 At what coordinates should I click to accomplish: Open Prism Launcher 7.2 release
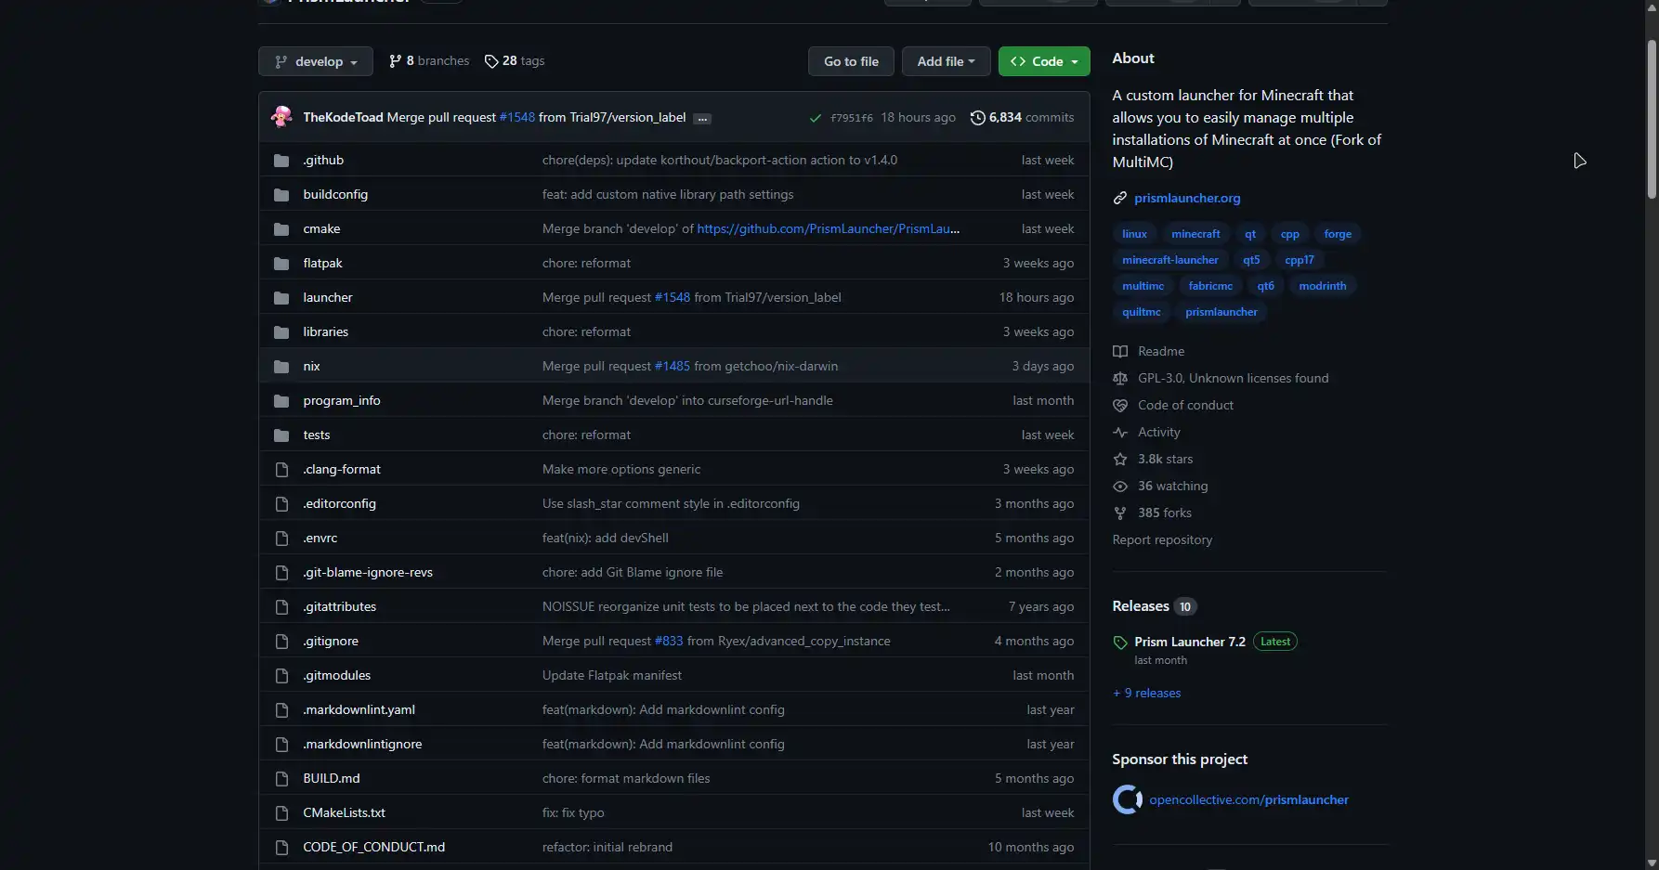click(1190, 642)
